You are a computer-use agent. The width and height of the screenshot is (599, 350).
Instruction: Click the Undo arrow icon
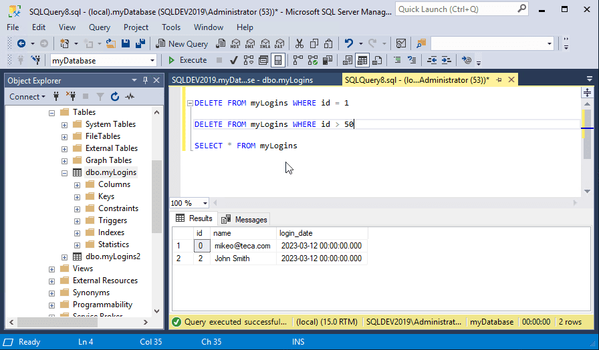click(x=348, y=44)
